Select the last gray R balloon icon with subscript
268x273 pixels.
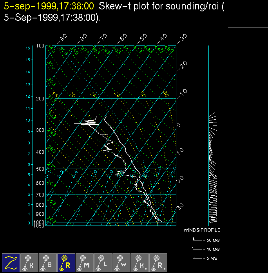(x=158, y=262)
